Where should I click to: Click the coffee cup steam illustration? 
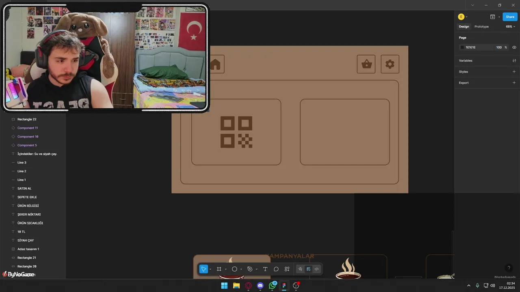[348, 268]
